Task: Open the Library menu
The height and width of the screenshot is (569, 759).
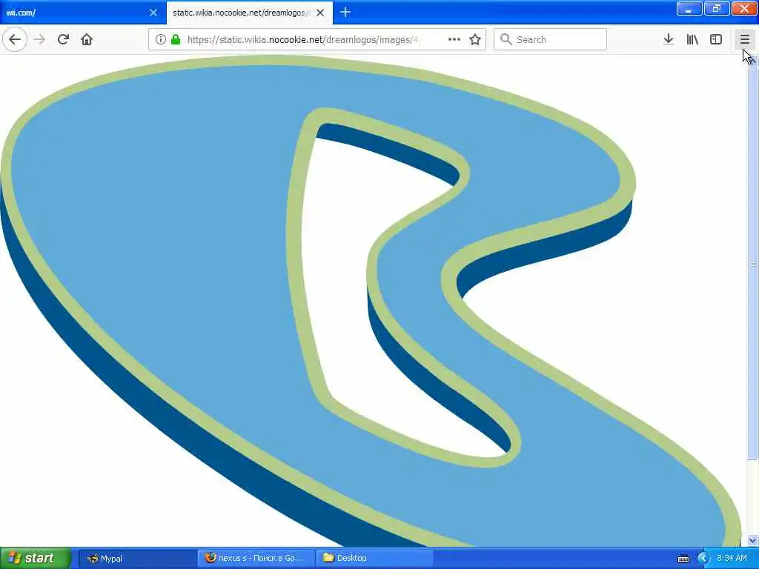Action: click(693, 39)
